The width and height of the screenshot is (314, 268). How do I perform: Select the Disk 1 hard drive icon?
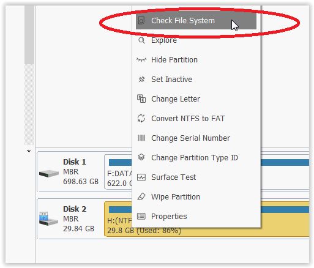coord(49,174)
